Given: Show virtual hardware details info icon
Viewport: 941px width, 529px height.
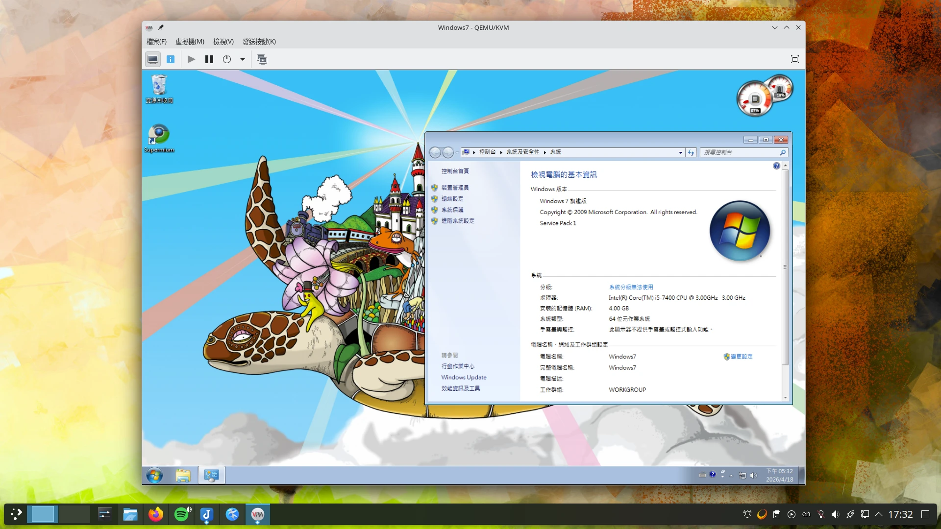Looking at the screenshot, I should tap(171, 59).
